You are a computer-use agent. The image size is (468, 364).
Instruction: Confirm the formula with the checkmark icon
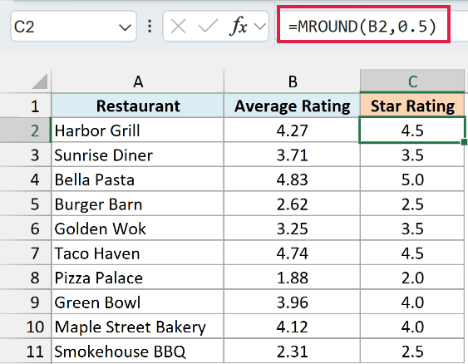coord(208,27)
